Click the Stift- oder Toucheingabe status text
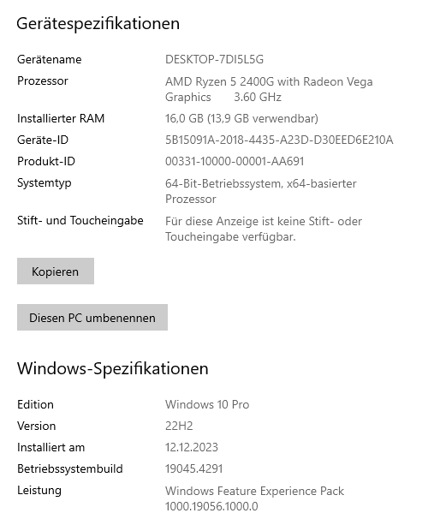Viewport: 428px width, 519px height. click(264, 229)
